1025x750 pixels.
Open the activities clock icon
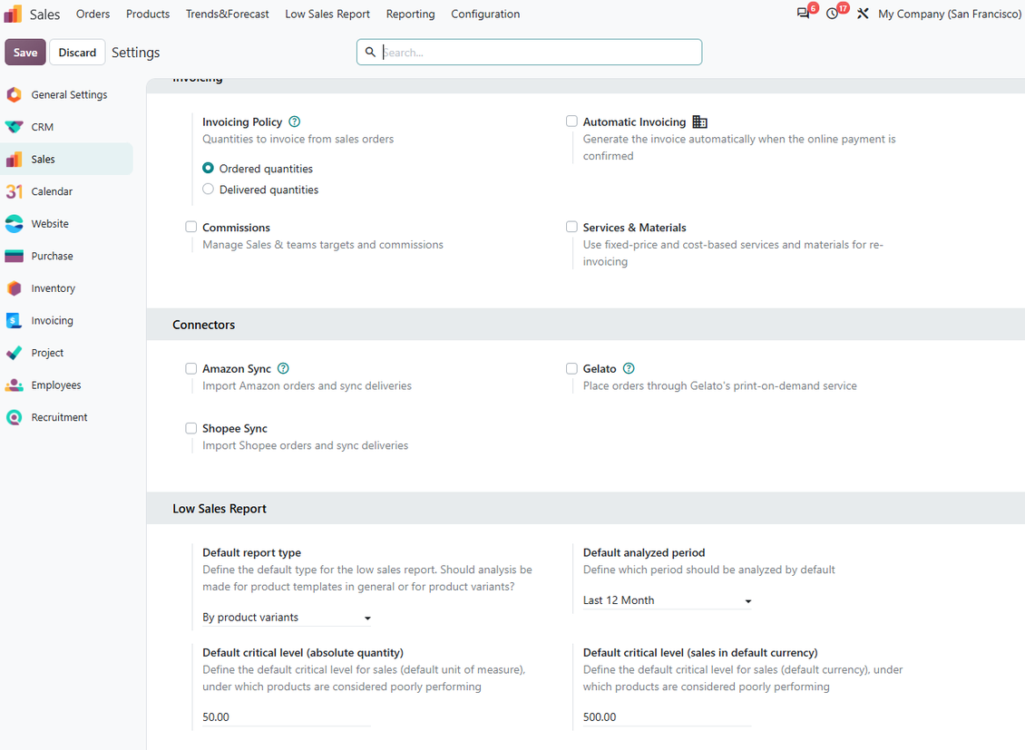[x=832, y=14]
